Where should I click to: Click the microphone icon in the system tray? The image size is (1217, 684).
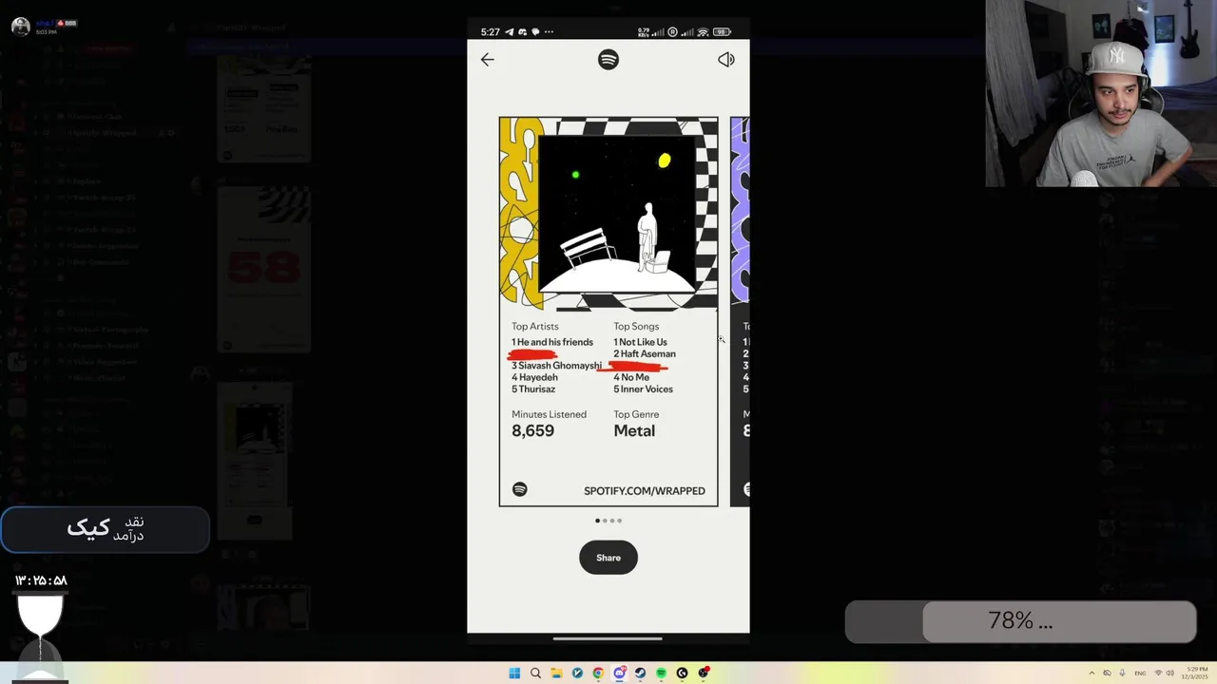click(x=1122, y=673)
